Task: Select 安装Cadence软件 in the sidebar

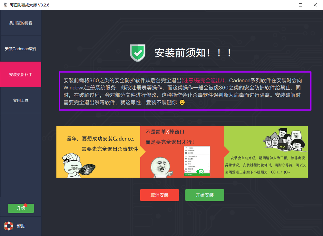Action: 21,49
